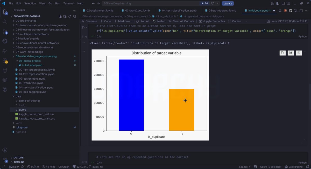Open plot in the plot viewer
Image resolution: width=311 pixels, height=169 pixels.
pyautogui.click(x=291, y=53)
